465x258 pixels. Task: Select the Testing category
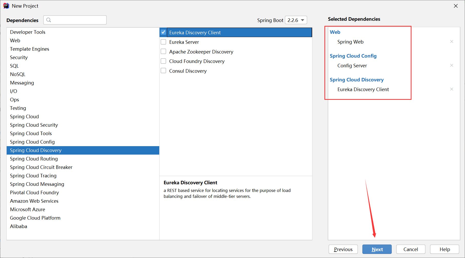pyautogui.click(x=83, y=108)
